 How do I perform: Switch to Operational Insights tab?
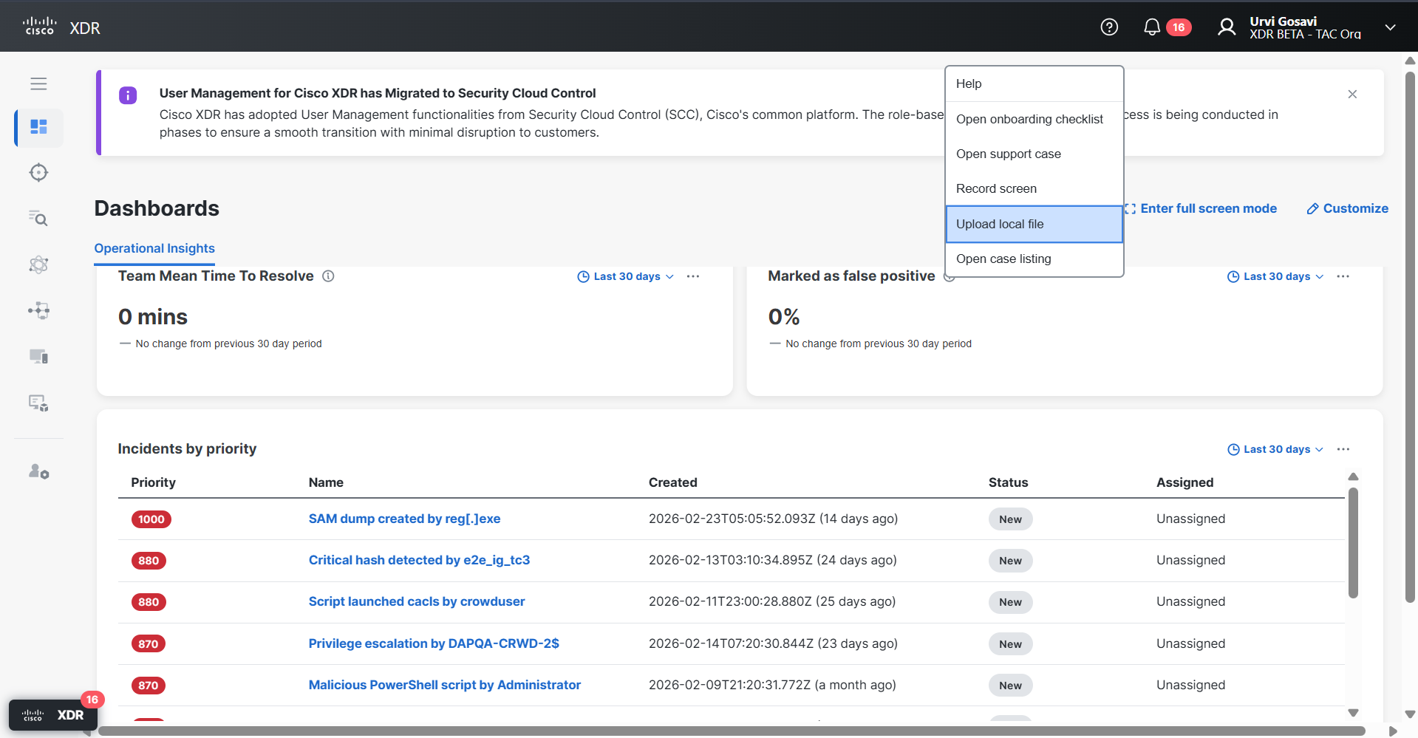pos(154,248)
